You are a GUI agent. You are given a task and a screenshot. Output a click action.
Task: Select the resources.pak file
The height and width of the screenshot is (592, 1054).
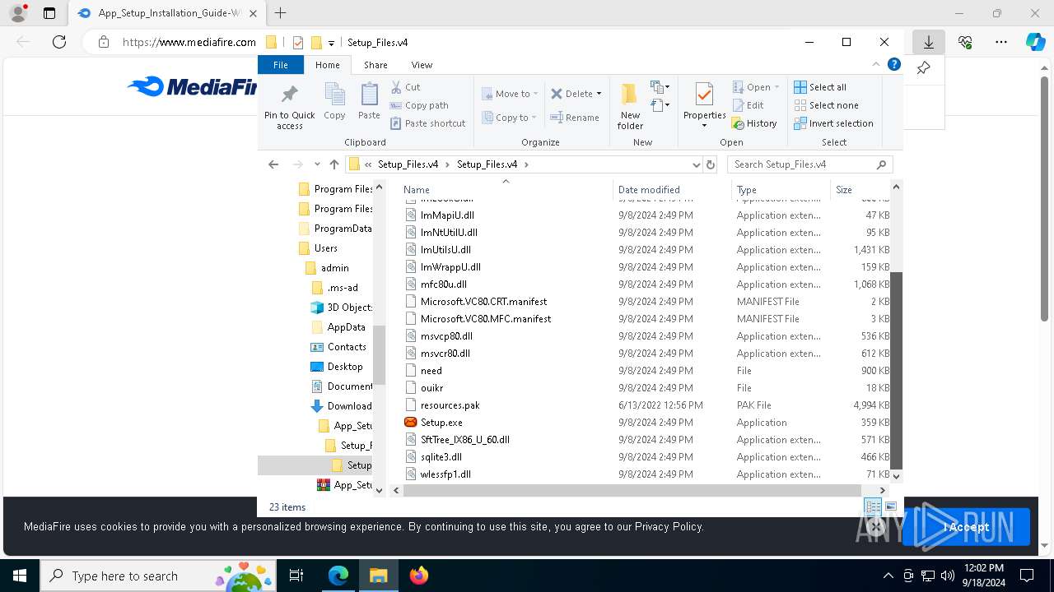click(x=450, y=405)
